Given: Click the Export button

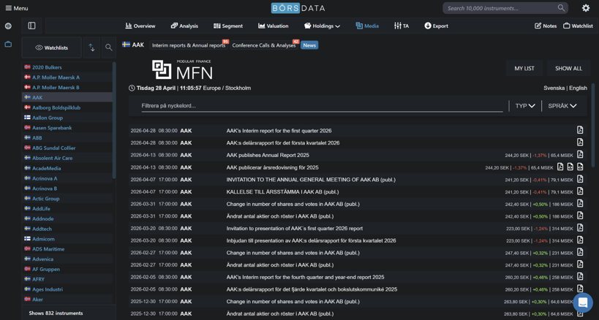Looking at the screenshot, I should point(436,26).
